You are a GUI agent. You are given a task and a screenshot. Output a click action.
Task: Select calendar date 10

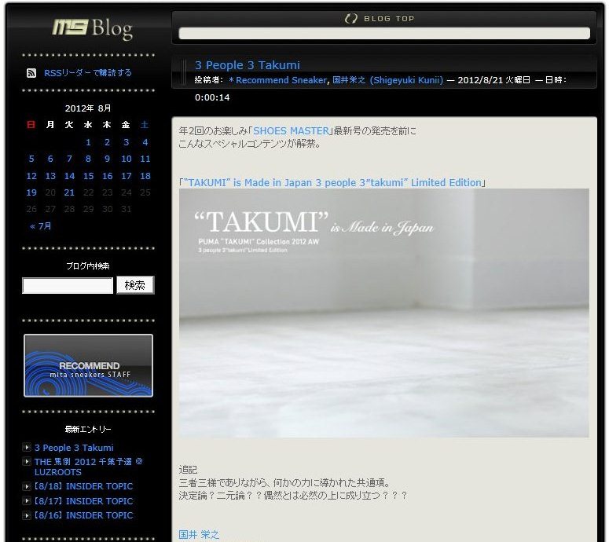pyautogui.click(x=127, y=159)
